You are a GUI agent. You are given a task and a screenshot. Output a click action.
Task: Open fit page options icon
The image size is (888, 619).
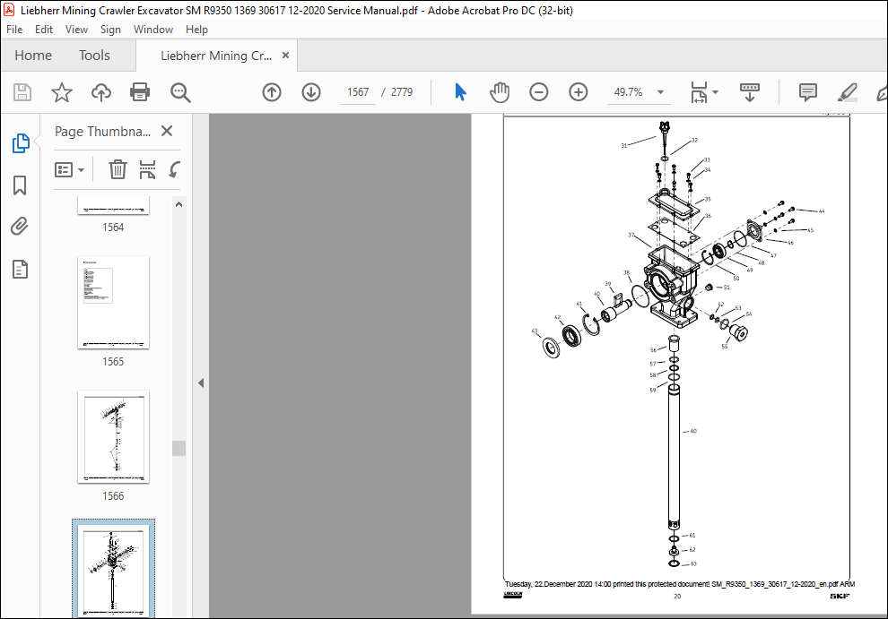699,92
